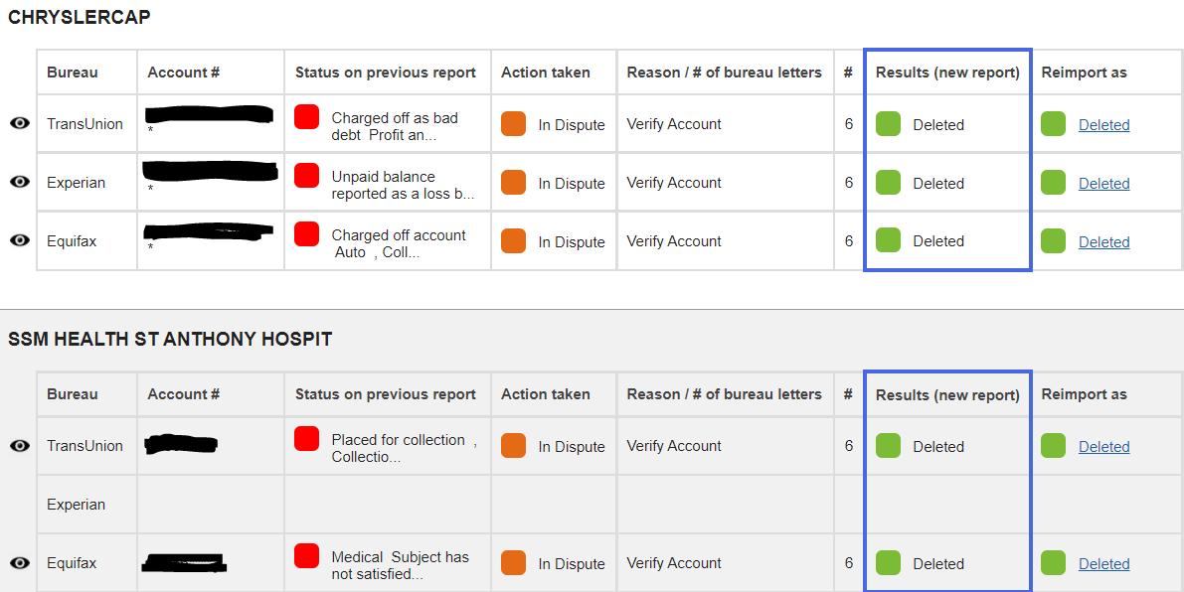Click eye icon for SSM Health TransUnion row
Image resolution: width=1184 pixels, height=592 pixels.
[19, 446]
